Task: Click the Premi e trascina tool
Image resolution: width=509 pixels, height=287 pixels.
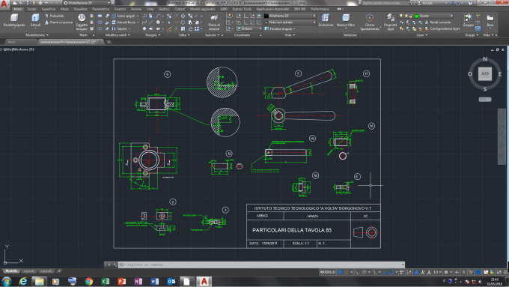Action: click(x=58, y=22)
